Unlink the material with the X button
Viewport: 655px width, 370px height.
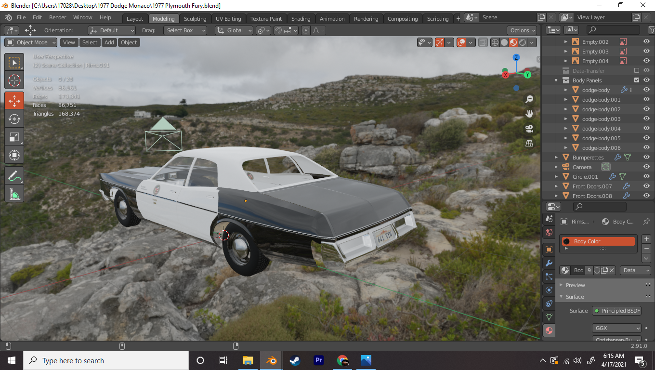tap(612, 270)
